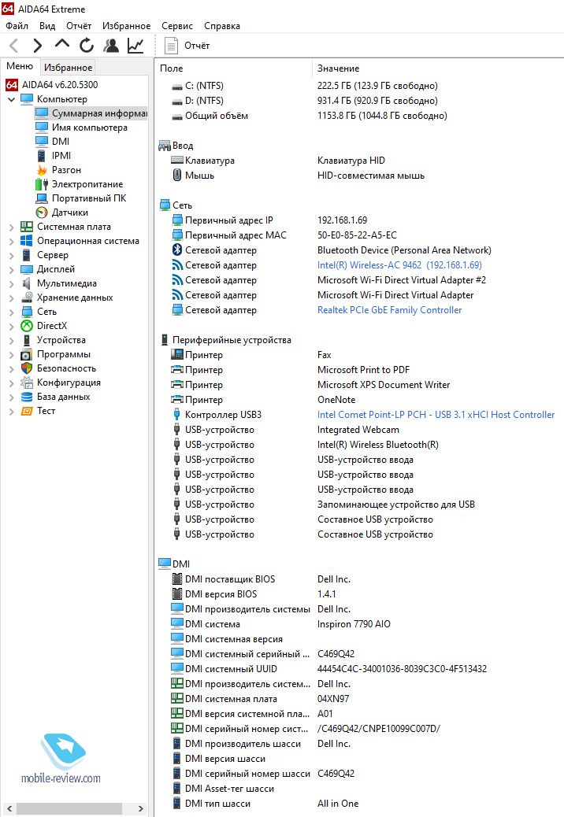Click the Разгон flame icon
The image size is (564, 817).
point(42,170)
